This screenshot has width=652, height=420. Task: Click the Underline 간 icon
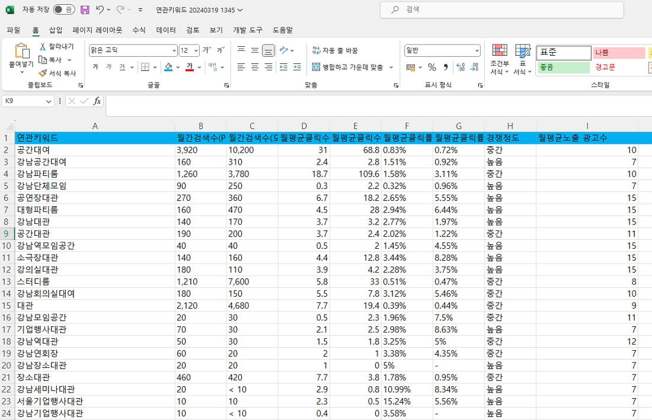point(122,66)
